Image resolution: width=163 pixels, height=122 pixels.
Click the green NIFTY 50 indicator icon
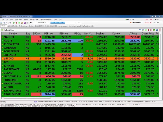(126, 20)
